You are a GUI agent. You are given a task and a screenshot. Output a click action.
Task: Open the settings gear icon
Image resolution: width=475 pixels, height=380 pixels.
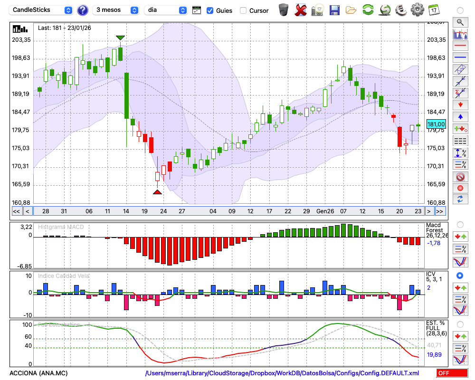pos(417,10)
